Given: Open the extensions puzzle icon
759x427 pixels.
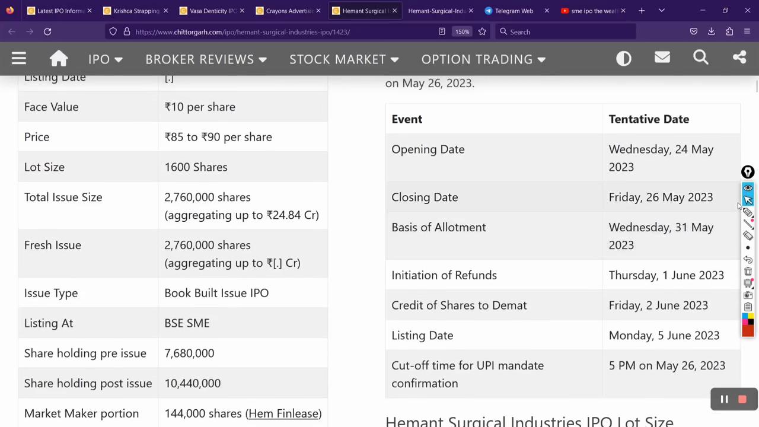Looking at the screenshot, I should pos(729,31).
